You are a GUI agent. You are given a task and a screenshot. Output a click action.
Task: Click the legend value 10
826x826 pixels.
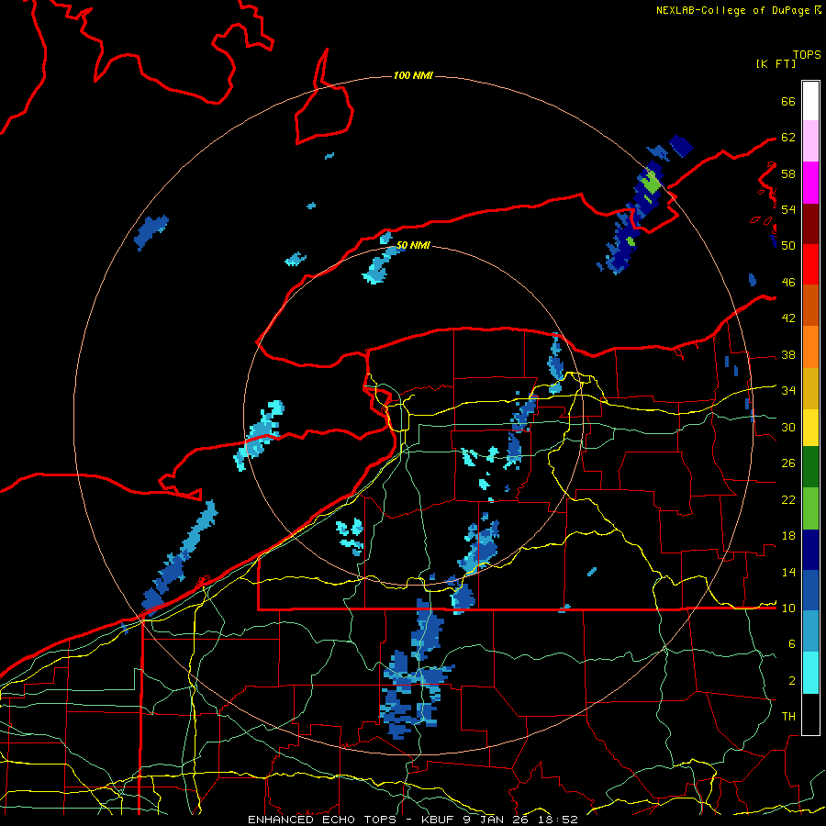click(x=788, y=608)
